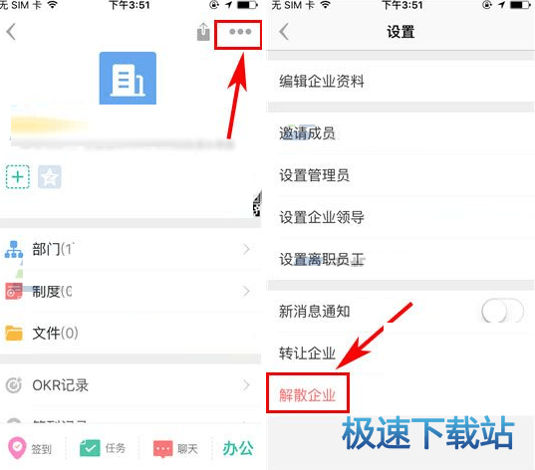Tap the pink 签到 location pin icon
Screen dimensions: 535x470
pos(17,448)
